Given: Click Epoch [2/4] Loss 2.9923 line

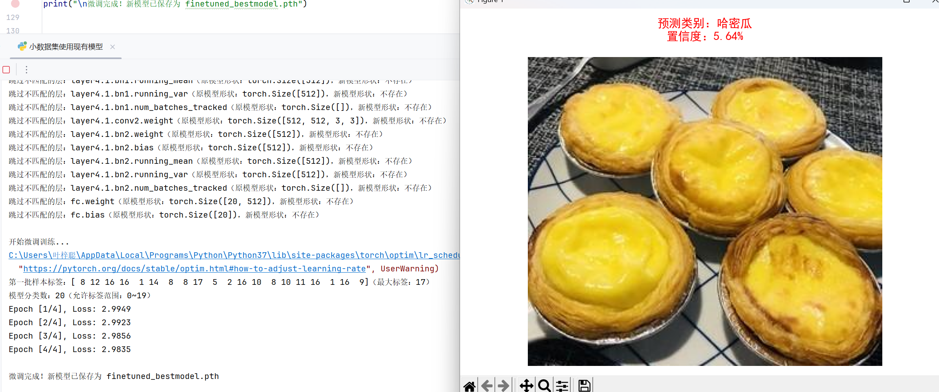Looking at the screenshot, I should 70,322.
